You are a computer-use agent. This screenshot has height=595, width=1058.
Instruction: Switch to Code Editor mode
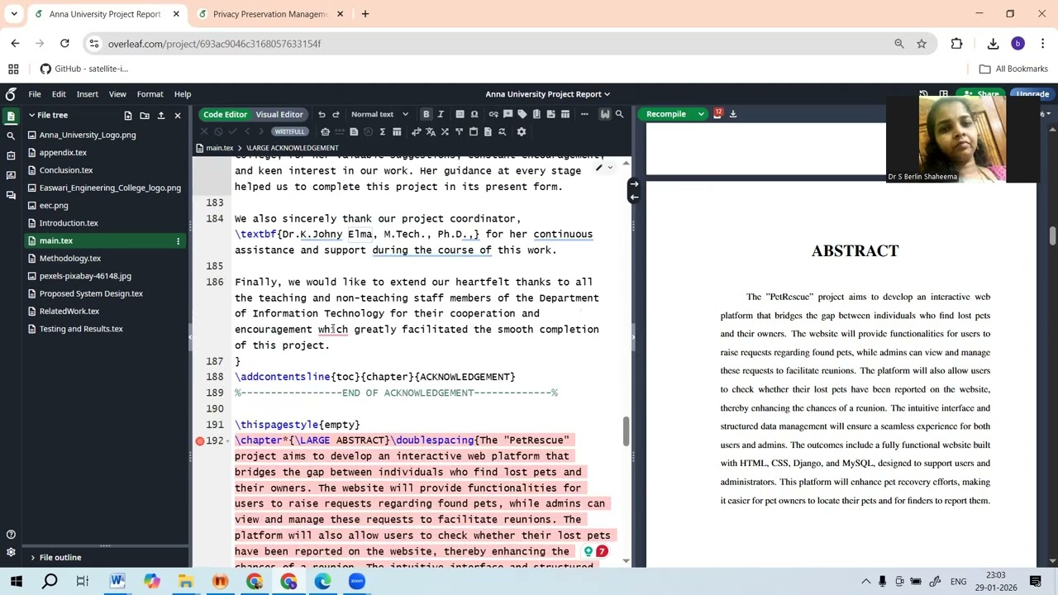225,114
